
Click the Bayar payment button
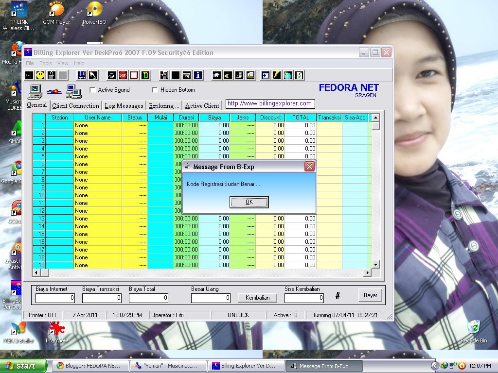pyautogui.click(x=370, y=295)
